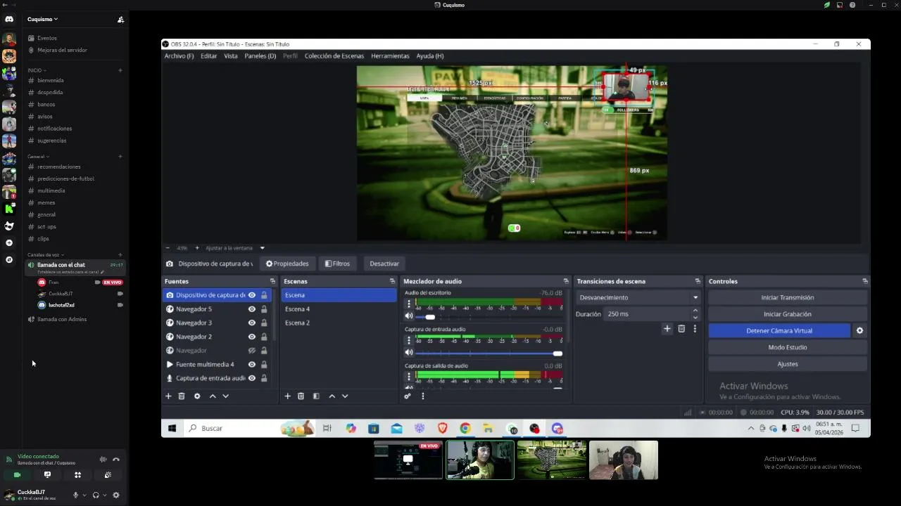Open Ajustes in Controles panel
Screen dimensions: 901x506
click(x=787, y=364)
